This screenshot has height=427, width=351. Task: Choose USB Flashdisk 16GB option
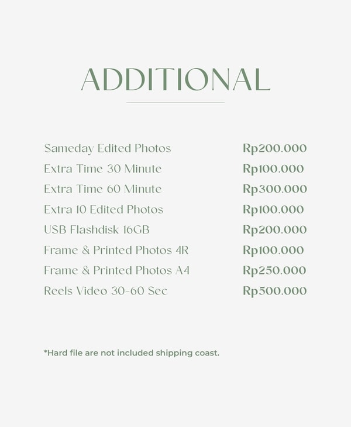(97, 229)
